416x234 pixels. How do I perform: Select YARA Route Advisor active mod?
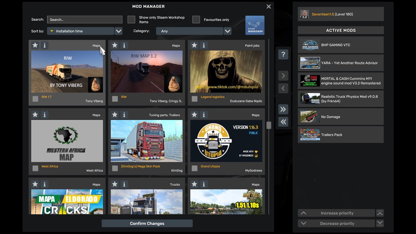(x=341, y=63)
